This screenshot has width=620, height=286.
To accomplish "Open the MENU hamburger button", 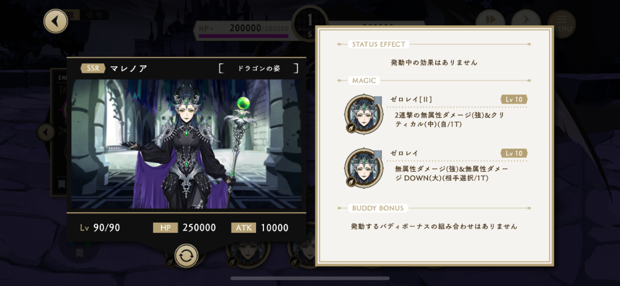I will click(x=561, y=24).
